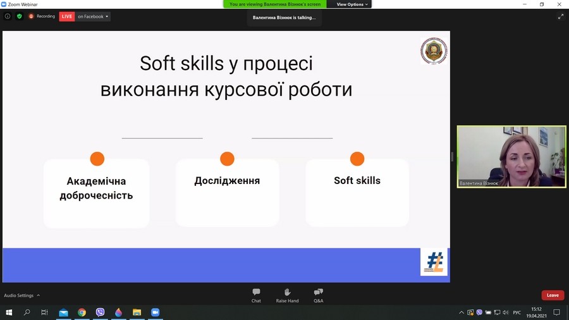Click the slide title 'Soft skills у процесі'
Screen dimensions: 569x320
pos(226,63)
